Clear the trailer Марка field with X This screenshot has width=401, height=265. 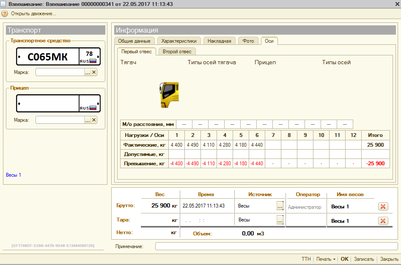click(94, 120)
